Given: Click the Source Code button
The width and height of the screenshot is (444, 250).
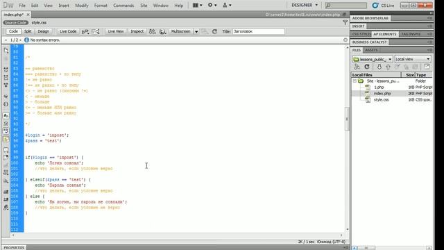Looking at the screenshot, I should pos(15,22).
